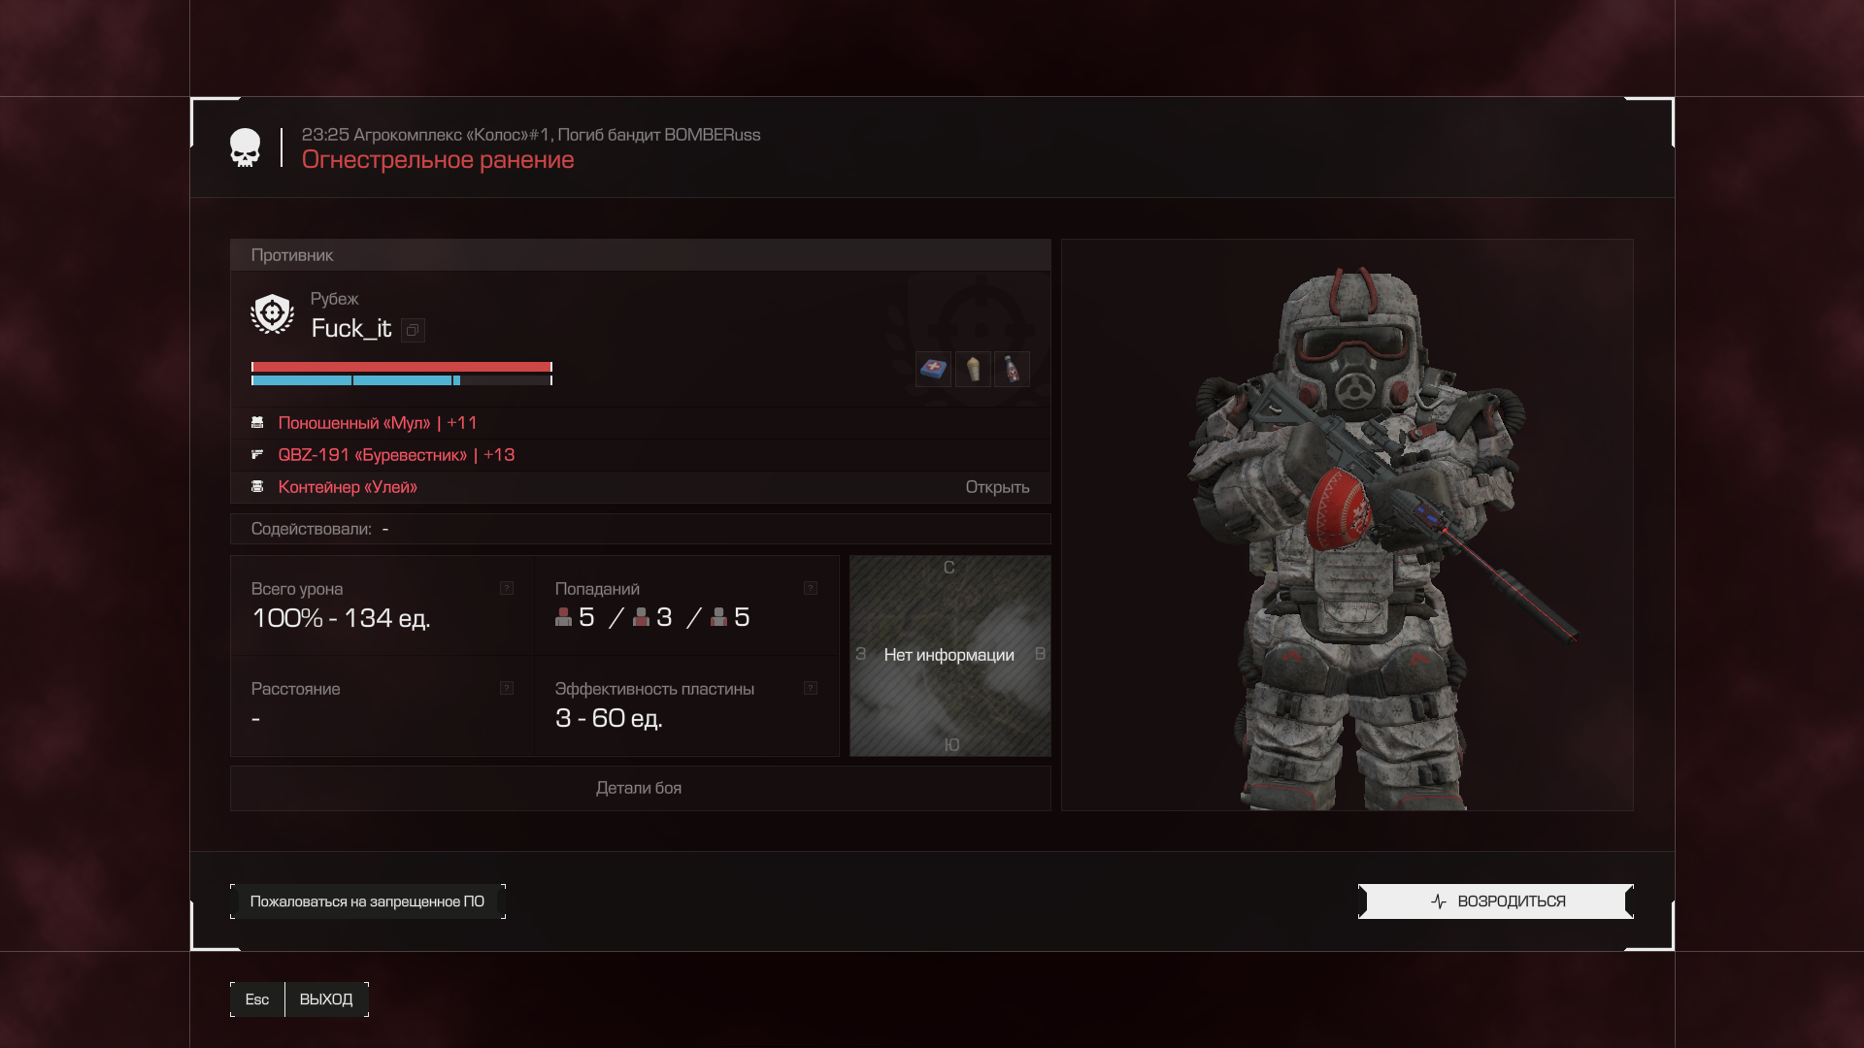The height and width of the screenshot is (1048, 1864).
Task: Click the Esc key hint
Action: [x=257, y=999]
